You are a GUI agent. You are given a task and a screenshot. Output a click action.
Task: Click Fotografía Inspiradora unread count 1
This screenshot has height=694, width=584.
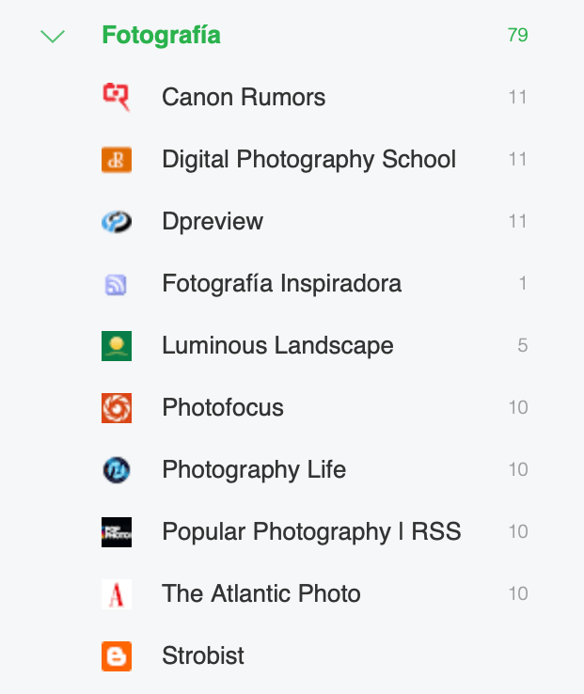coord(523,284)
